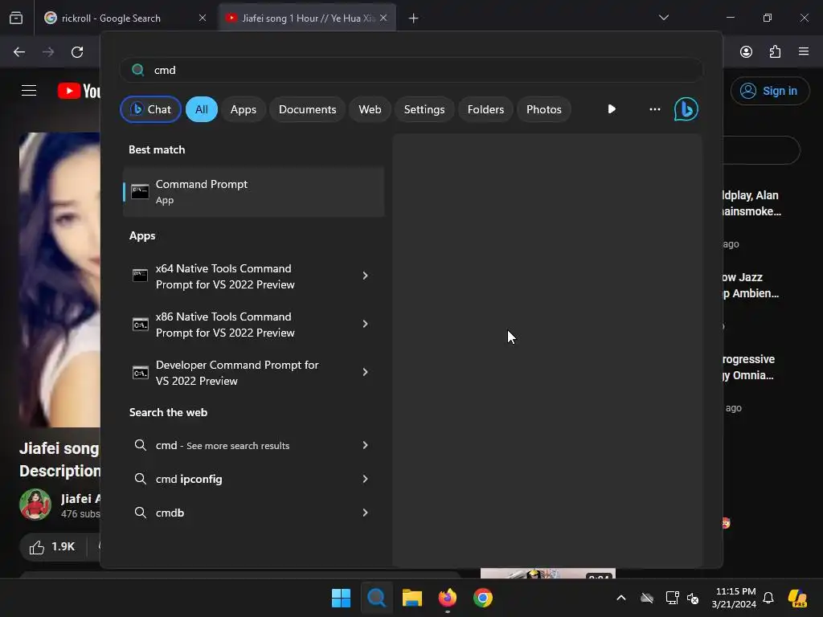Expand the 'cmd - See more search results' chevron
Screen dimensions: 823x617
click(x=366, y=445)
